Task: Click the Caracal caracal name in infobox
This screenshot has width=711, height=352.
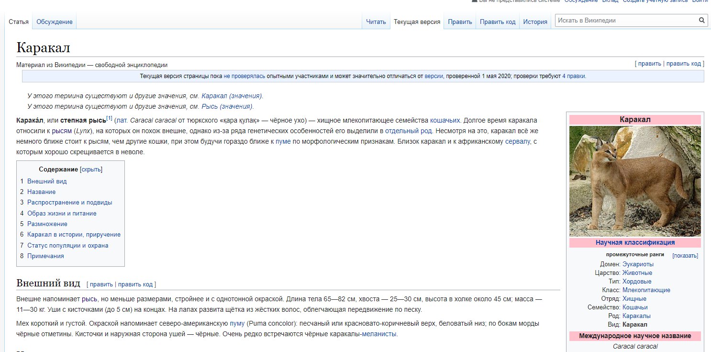Action: (x=635, y=347)
